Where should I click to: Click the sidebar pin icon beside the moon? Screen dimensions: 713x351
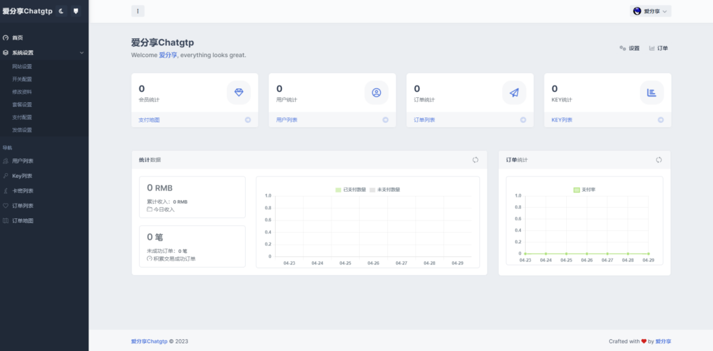[x=75, y=11]
